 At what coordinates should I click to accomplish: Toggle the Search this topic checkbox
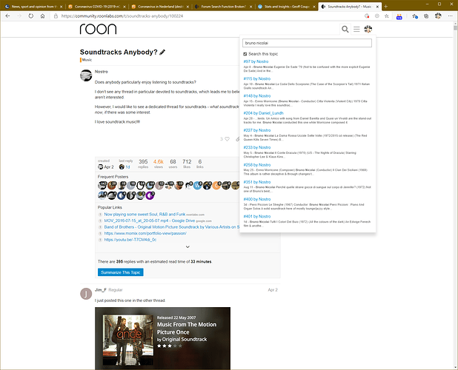click(x=245, y=54)
